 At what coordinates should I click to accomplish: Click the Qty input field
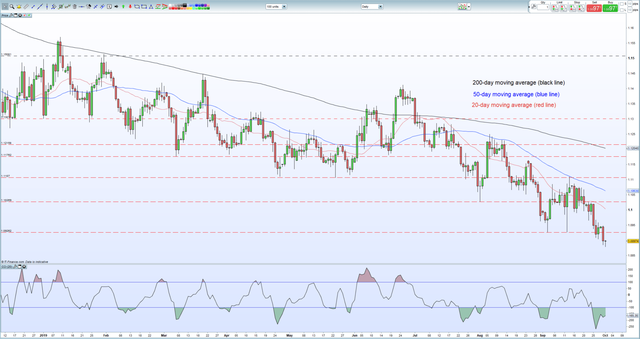click(x=543, y=7)
